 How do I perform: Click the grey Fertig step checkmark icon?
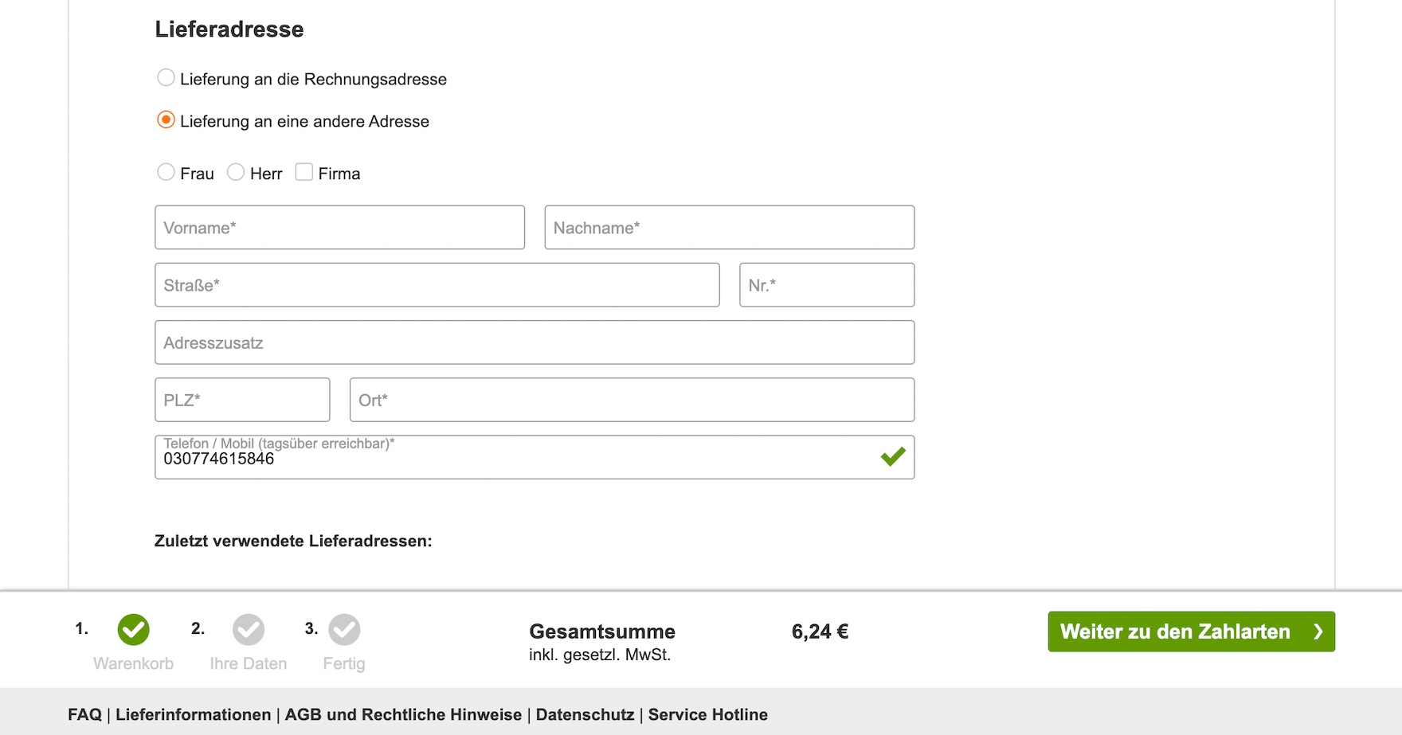pyautogui.click(x=344, y=630)
